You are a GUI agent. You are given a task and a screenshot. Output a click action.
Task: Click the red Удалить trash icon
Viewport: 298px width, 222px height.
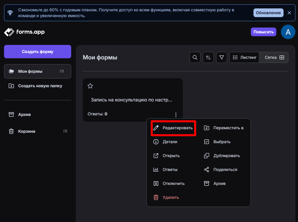coord(156,197)
